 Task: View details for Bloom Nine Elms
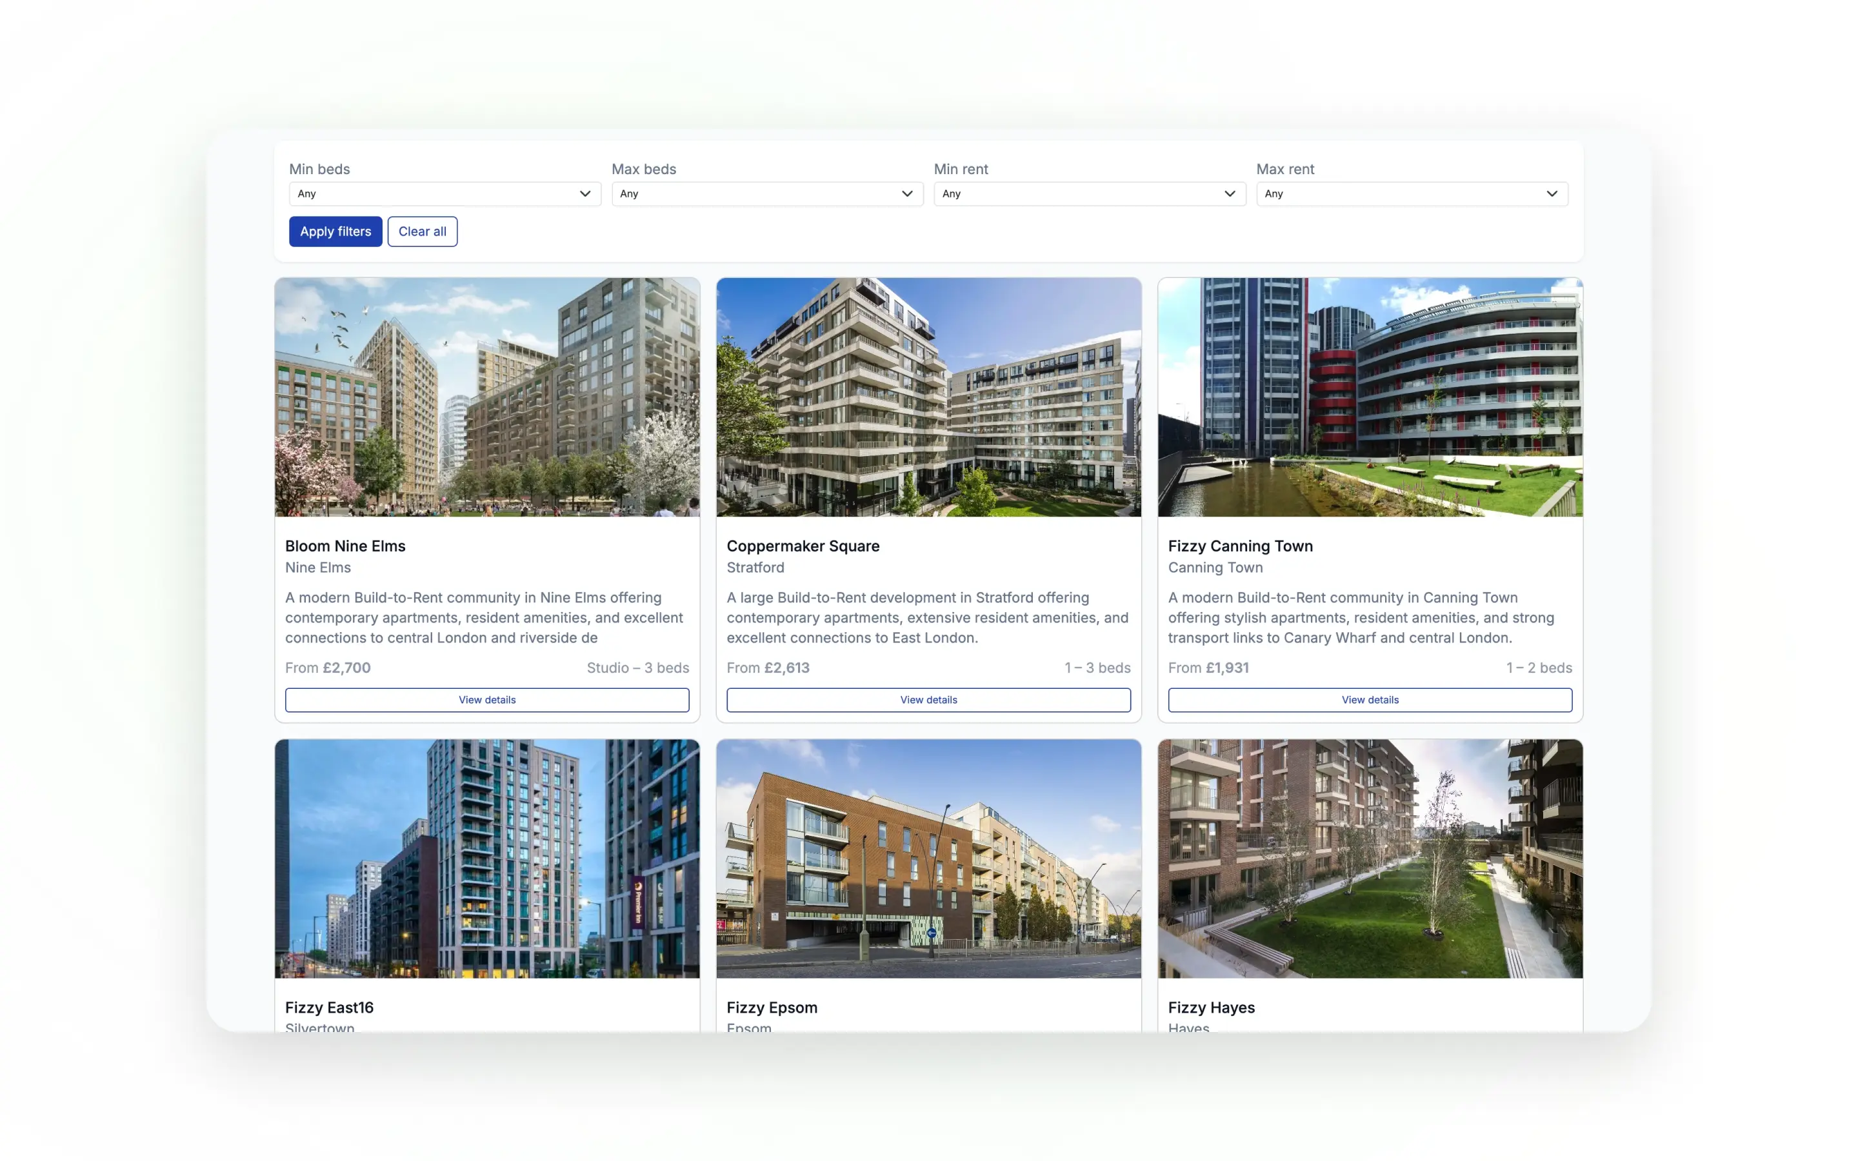pyautogui.click(x=487, y=700)
